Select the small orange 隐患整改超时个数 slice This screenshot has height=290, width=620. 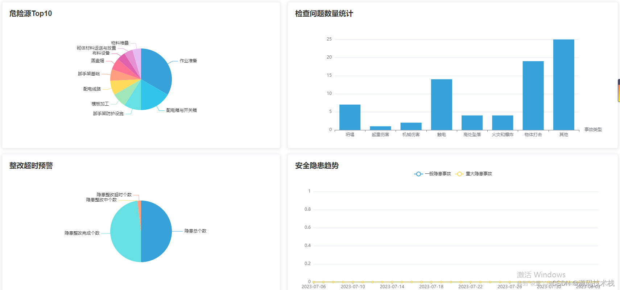coord(140,210)
